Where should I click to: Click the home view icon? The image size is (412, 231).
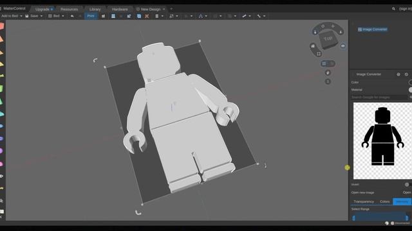(x=313, y=46)
